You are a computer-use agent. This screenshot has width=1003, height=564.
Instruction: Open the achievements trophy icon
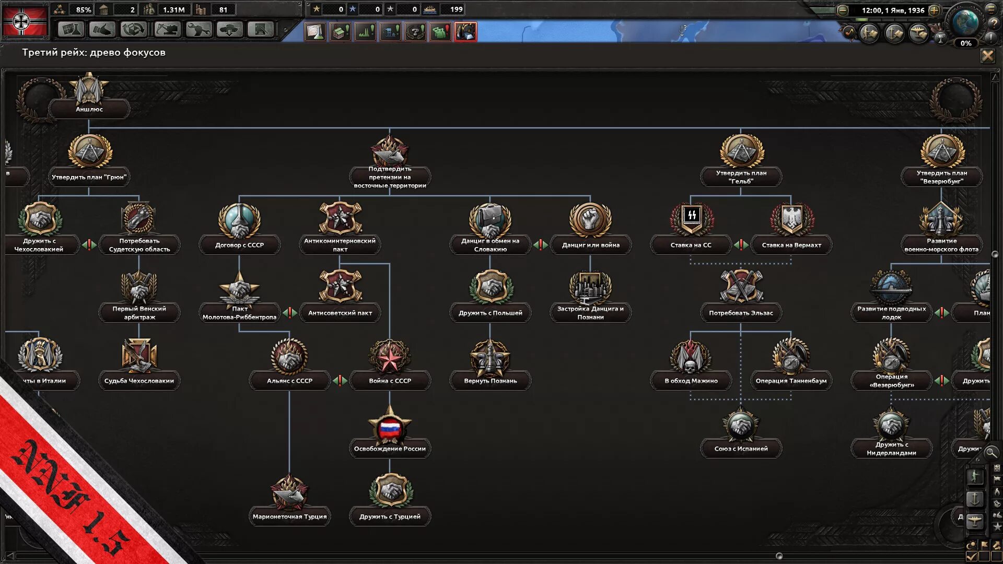pos(940,38)
